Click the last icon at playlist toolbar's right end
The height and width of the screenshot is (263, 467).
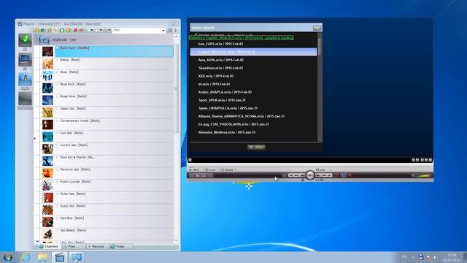click(176, 31)
